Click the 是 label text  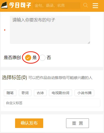tap(34, 57)
